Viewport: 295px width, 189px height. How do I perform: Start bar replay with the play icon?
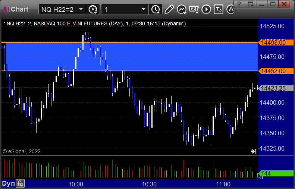(x=206, y=9)
